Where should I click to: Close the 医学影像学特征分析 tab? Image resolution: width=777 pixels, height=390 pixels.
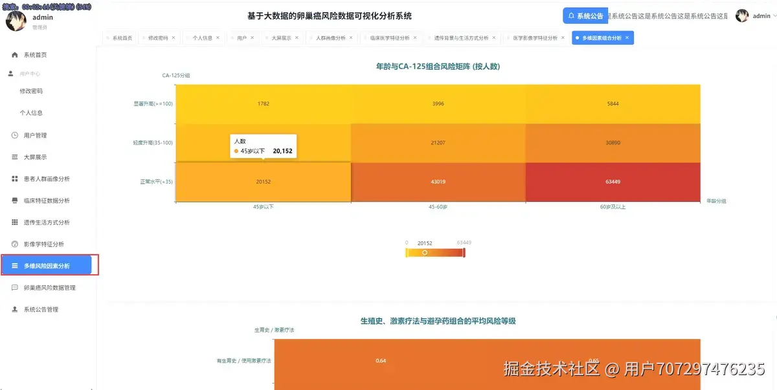[561, 38]
